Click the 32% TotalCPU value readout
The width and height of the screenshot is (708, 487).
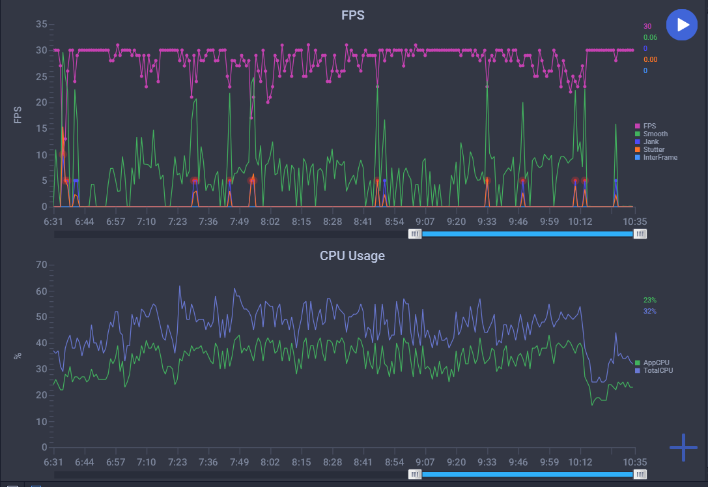click(x=650, y=311)
